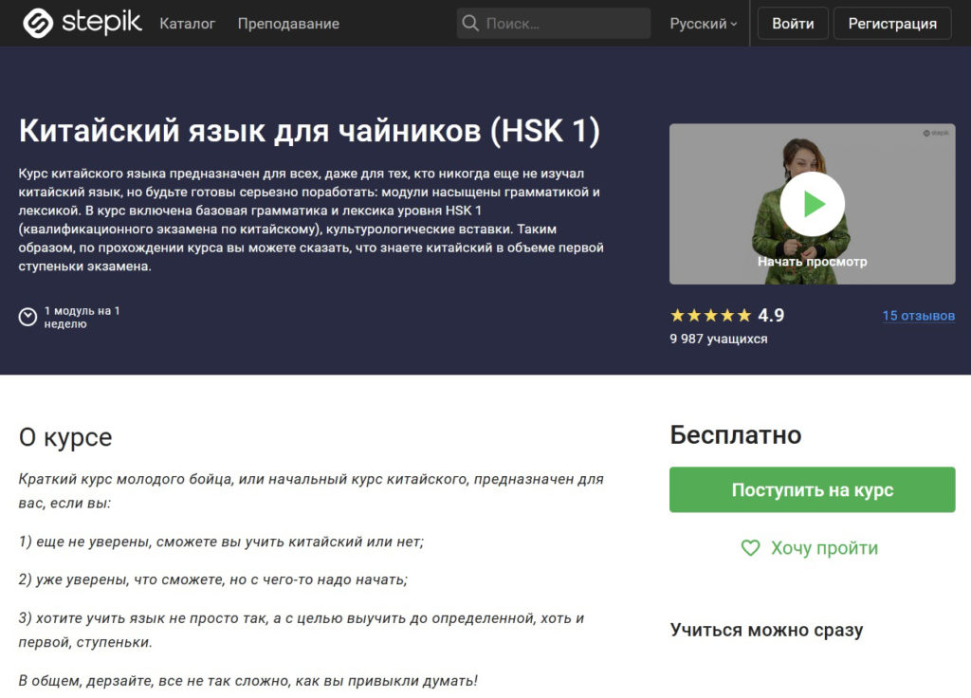Play the course preview video
This screenshot has width=971, height=698.
[x=812, y=204]
